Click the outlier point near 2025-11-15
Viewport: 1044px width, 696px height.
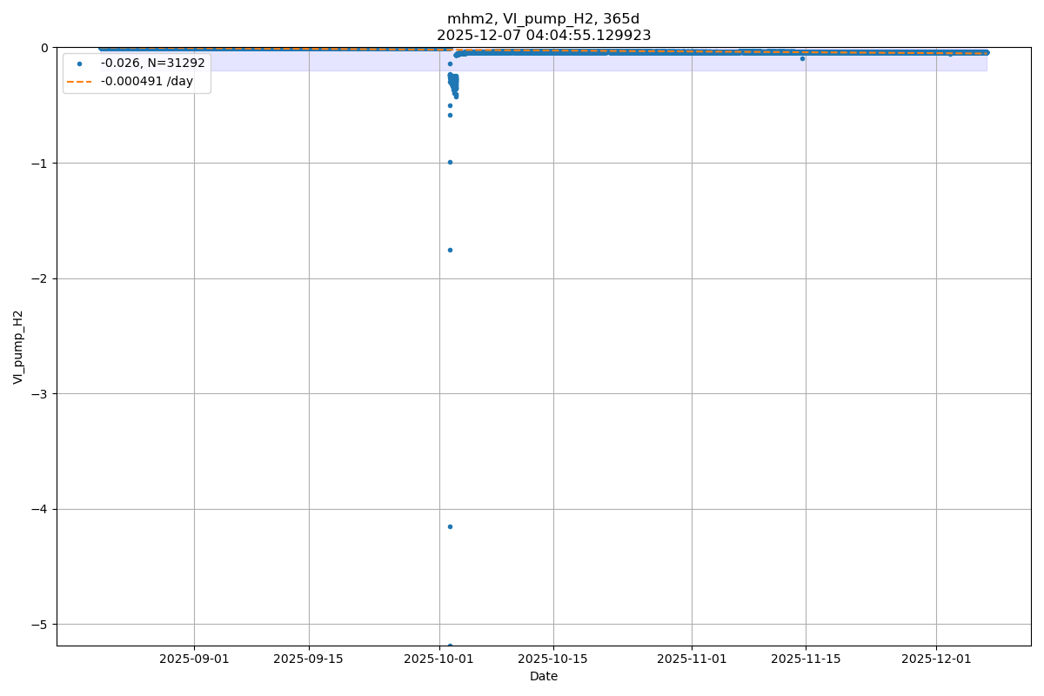pos(802,58)
